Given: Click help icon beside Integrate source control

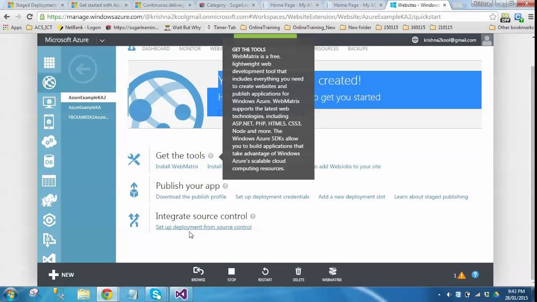Looking at the screenshot, I should tap(253, 216).
